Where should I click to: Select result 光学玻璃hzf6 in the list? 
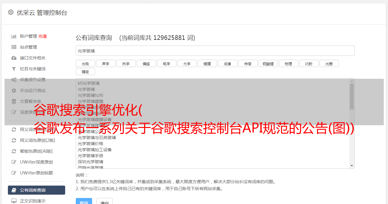(x=90, y=95)
